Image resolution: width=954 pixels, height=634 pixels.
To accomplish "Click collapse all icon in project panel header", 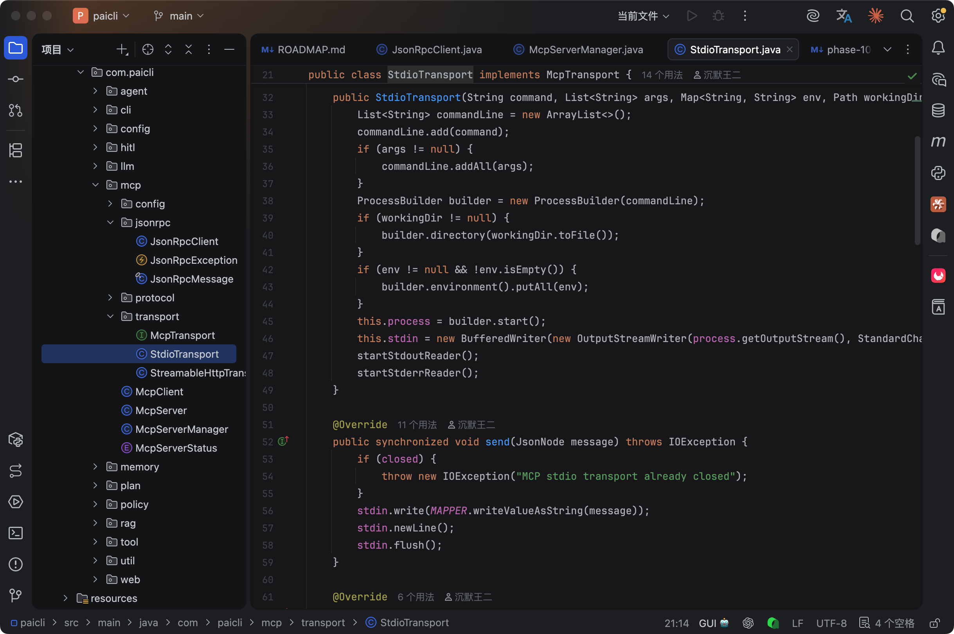I will 188,49.
